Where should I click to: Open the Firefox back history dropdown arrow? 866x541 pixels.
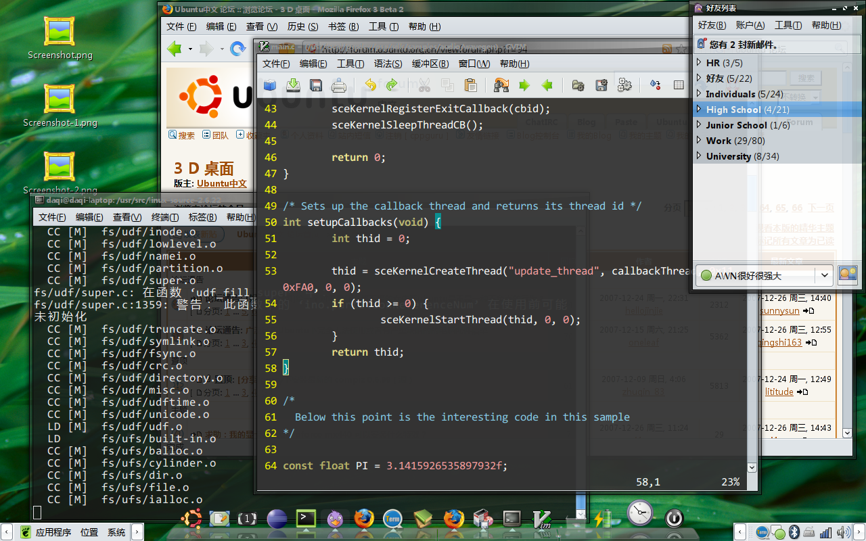pos(190,49)
